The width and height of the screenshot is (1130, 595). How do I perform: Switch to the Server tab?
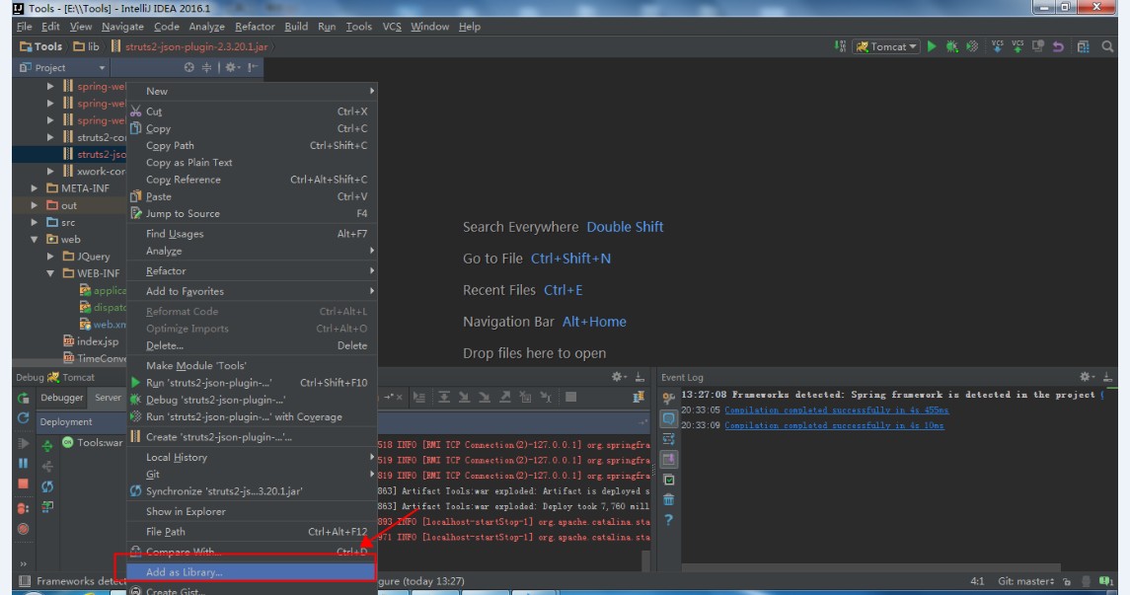point(109,398)
